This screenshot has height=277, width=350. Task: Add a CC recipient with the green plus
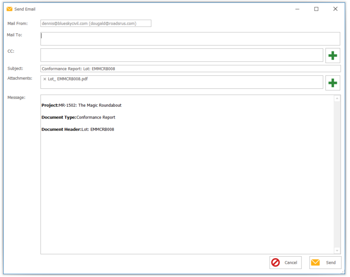pos(332,55)
